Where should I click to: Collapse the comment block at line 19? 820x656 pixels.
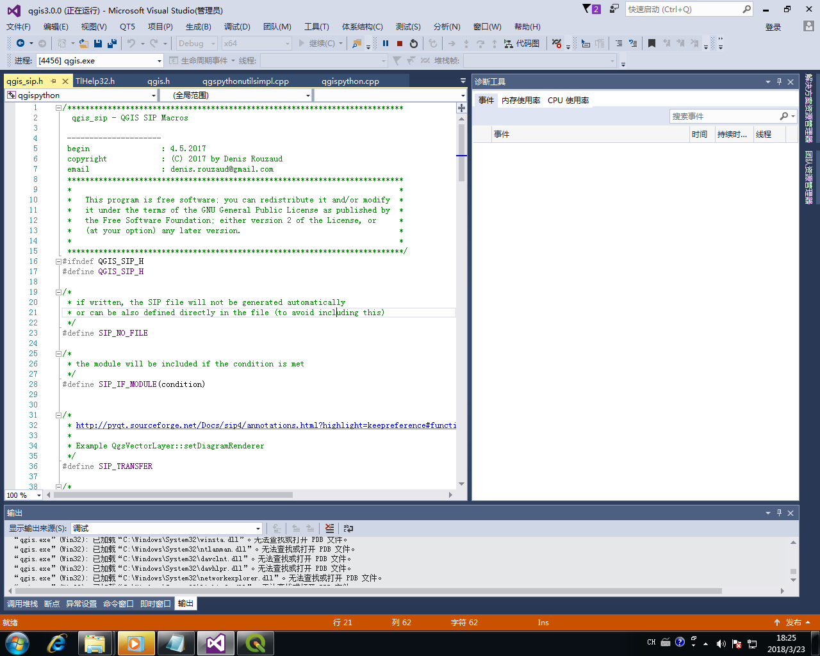[58, 292]
